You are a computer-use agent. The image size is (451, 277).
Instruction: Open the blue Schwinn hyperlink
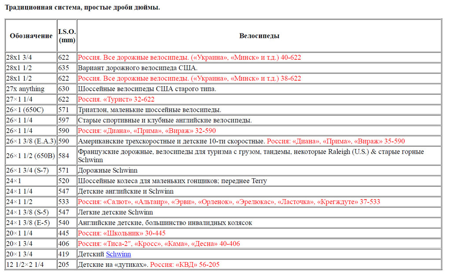tap(118, 254)
